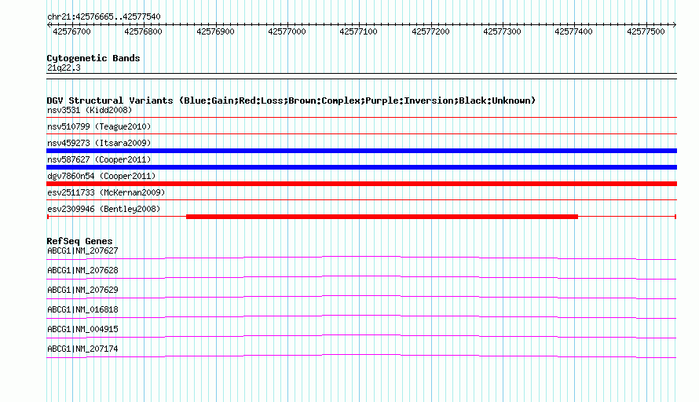699x402 pixels.
Task: Click ruler tick label 42576800
Action: pos(143,31)
